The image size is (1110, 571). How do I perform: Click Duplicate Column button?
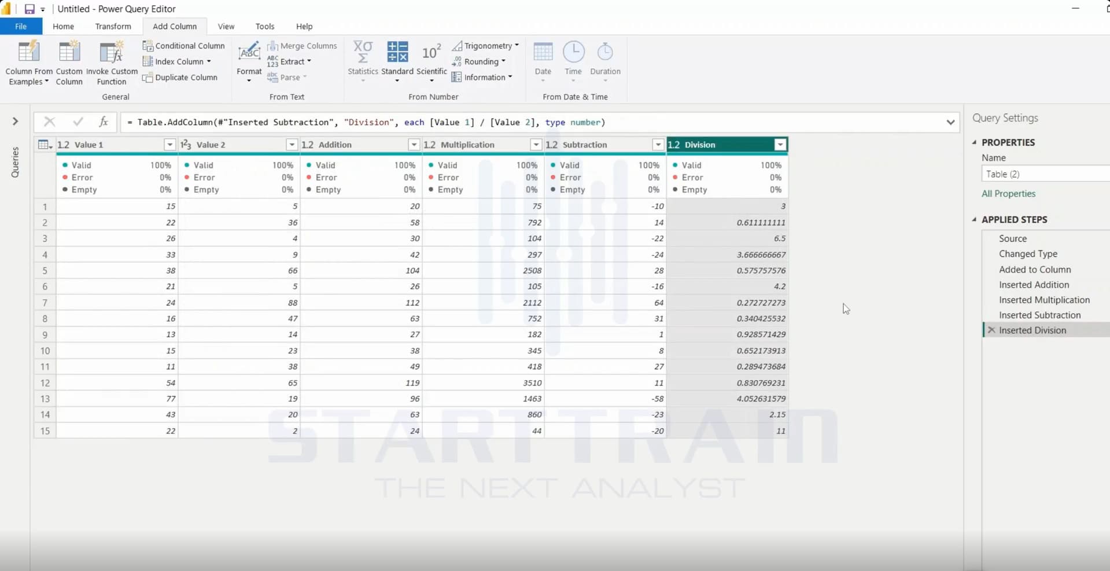[x=180, y=78]
